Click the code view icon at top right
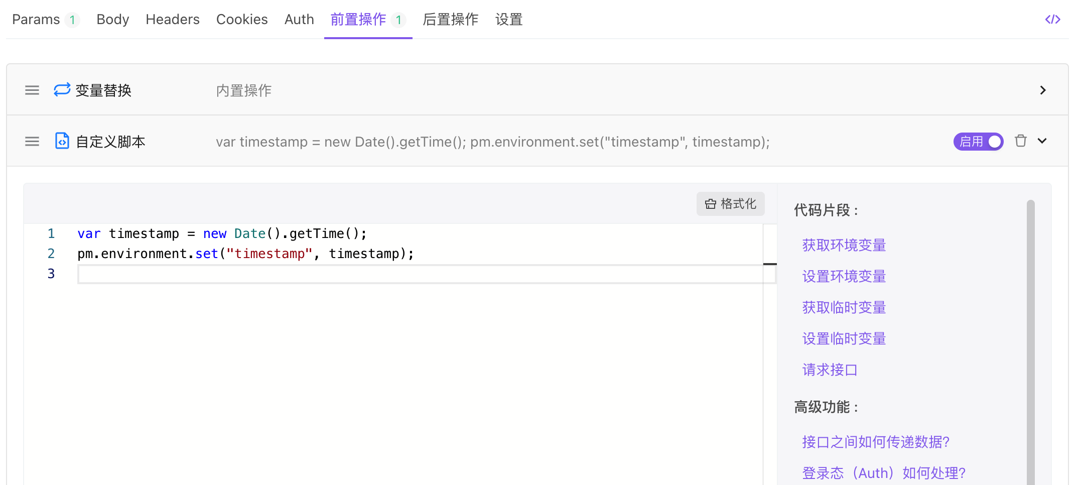Screen dimensions: 1081x485 click(1052, 20)
